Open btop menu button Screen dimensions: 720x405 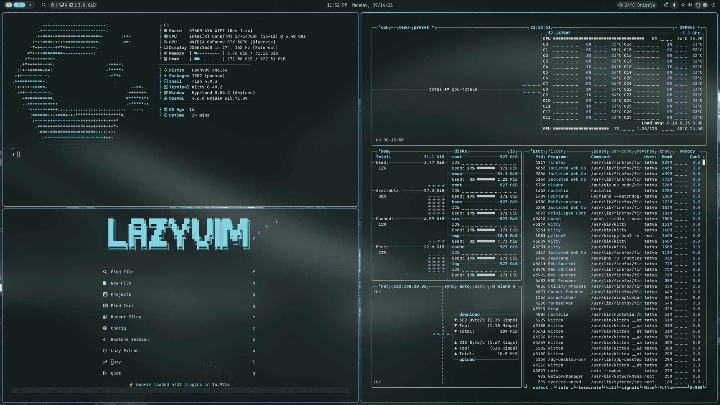click(404, 27)
